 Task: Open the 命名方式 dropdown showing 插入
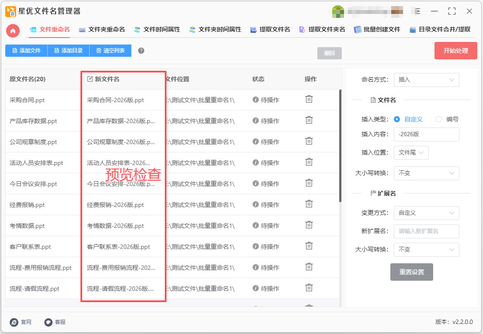pos(426,79)
